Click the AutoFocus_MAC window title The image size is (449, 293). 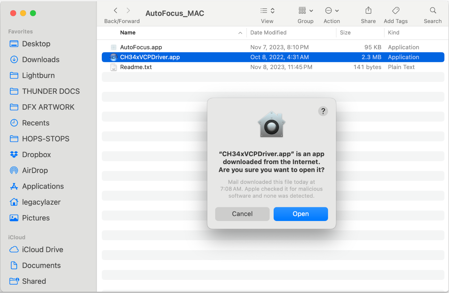pos(175,13)
